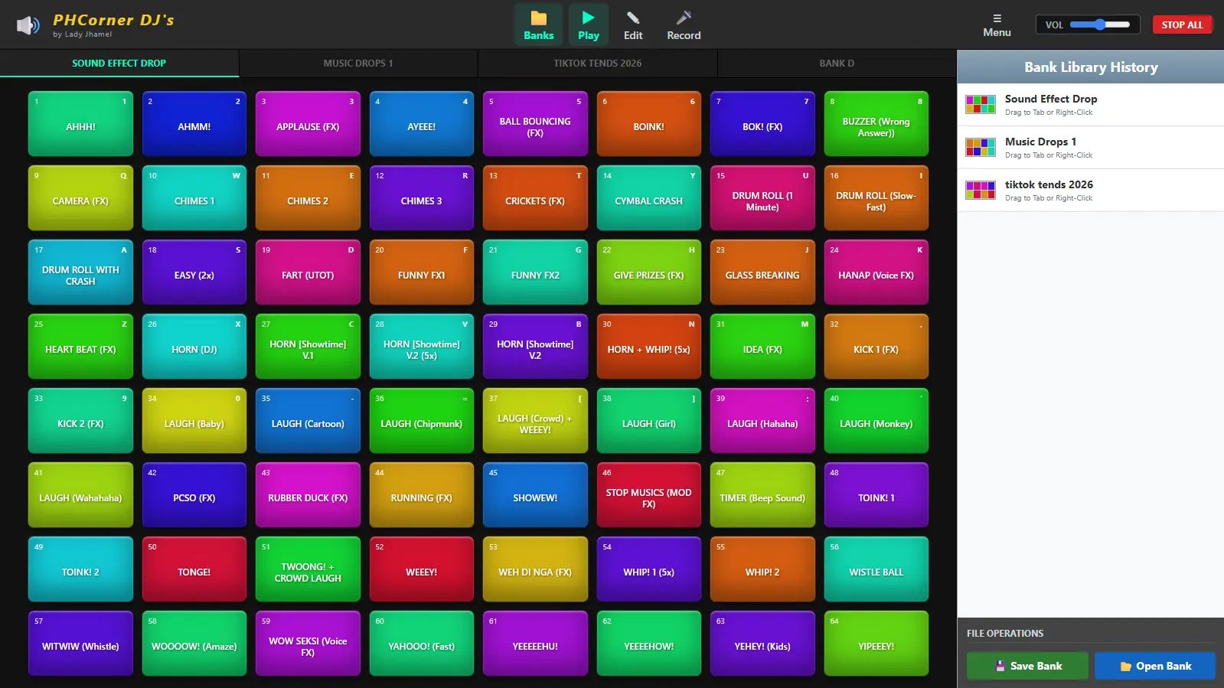Play the CYMBAL CRASH pad
The height and width of the screenshot is (688, 1224).
point(649,198)
